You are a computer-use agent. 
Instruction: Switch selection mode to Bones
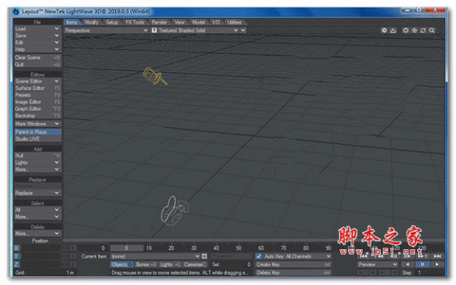point(146,264)
